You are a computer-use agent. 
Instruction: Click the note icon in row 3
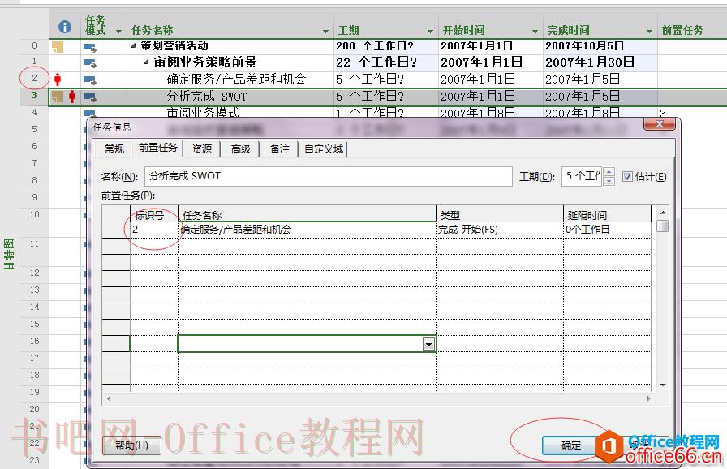pos(57,97)
